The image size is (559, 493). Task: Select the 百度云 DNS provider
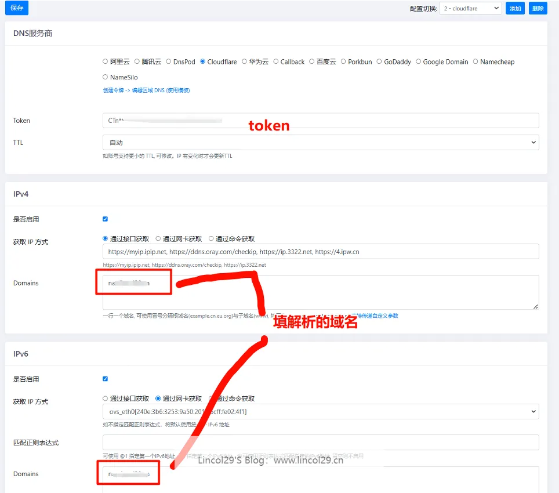point(311,61)
